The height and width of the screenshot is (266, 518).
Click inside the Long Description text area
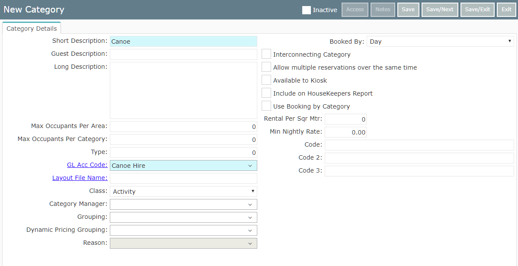click(183, 90)
